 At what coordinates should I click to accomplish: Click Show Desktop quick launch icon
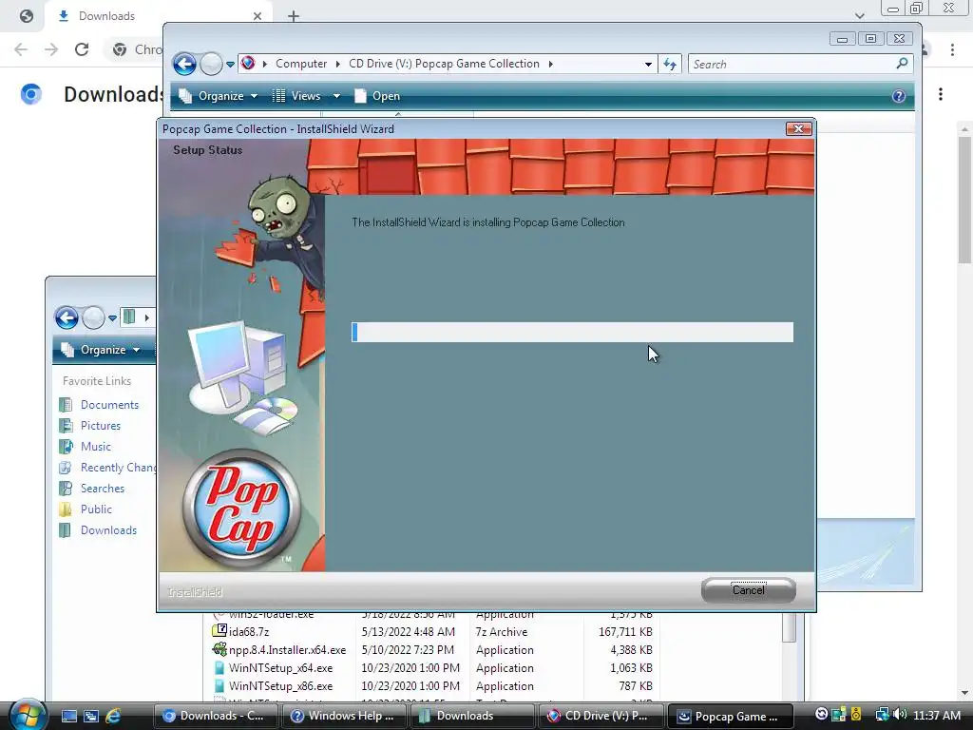[69, 716]
